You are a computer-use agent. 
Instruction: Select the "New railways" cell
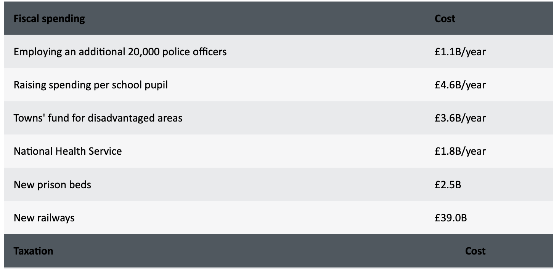coord(44,218)
